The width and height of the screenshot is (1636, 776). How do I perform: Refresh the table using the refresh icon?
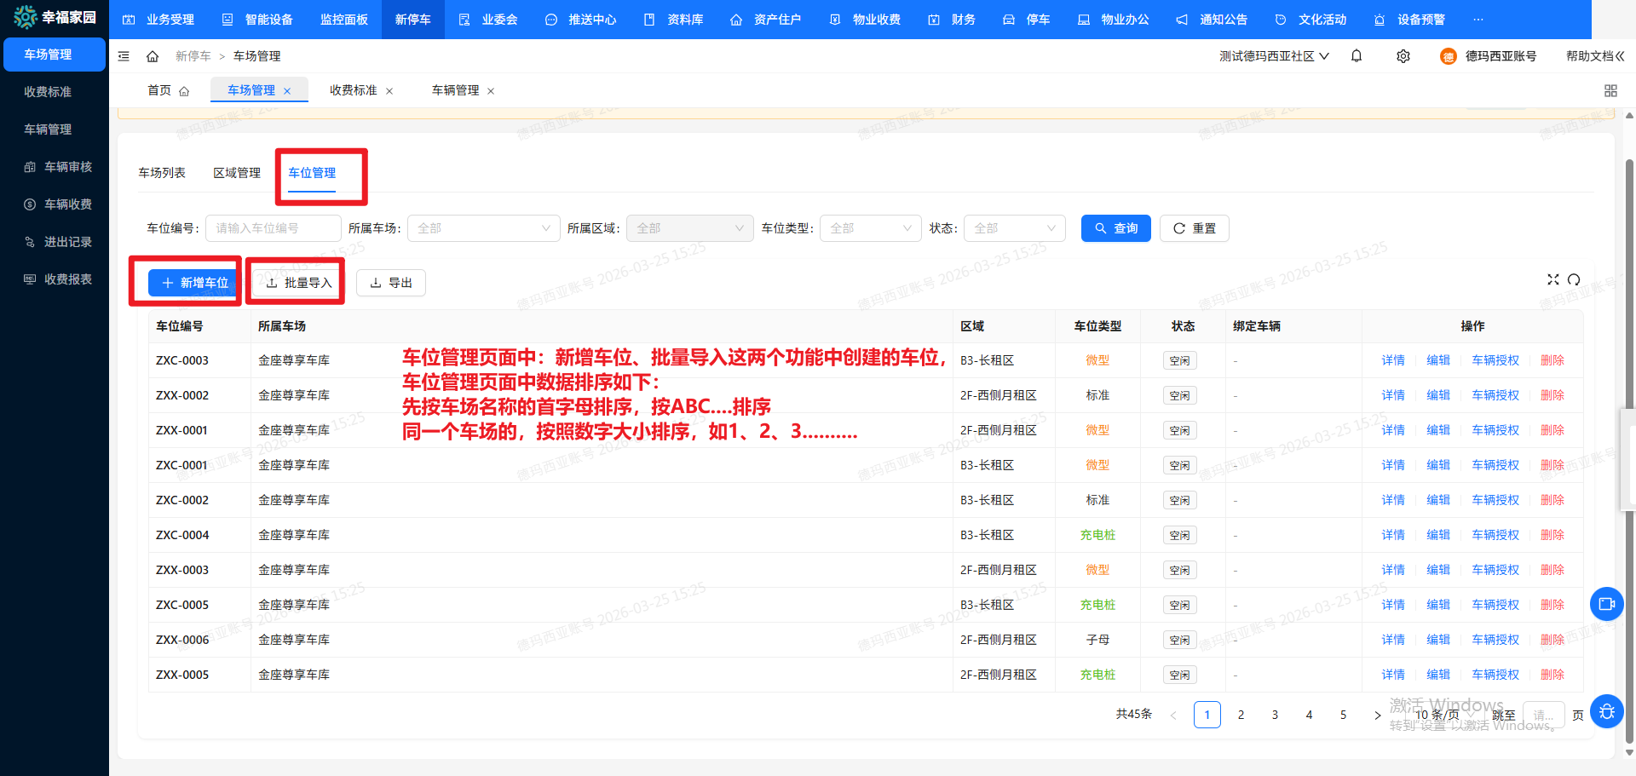[1574, 279]
